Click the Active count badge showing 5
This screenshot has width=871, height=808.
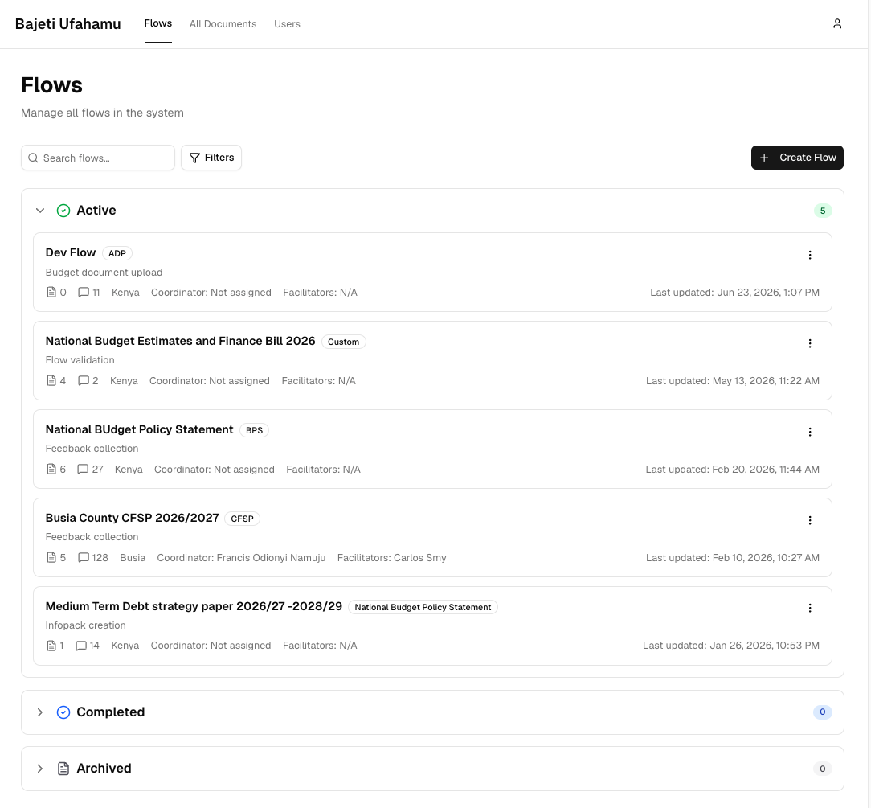(x=823, y=211)
